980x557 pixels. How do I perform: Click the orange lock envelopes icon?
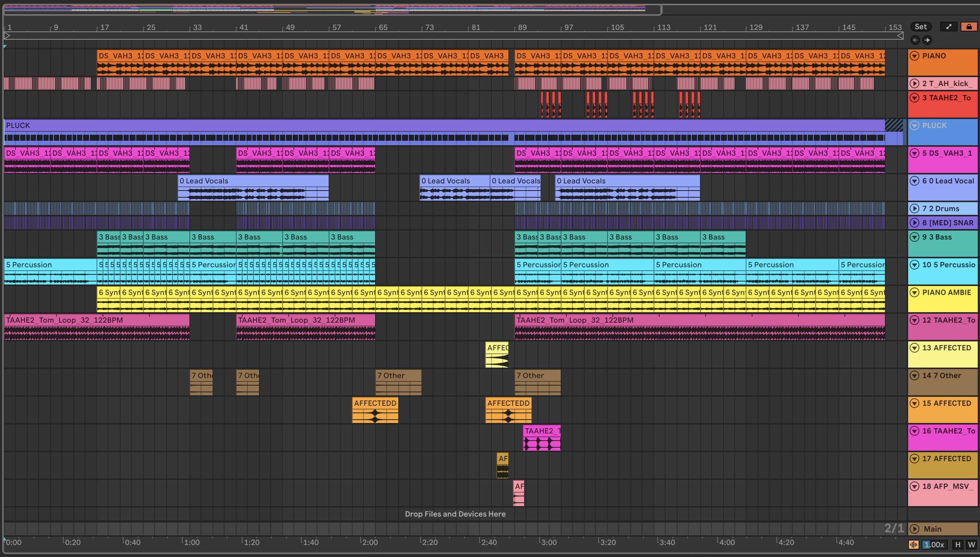tap(969, 27)
